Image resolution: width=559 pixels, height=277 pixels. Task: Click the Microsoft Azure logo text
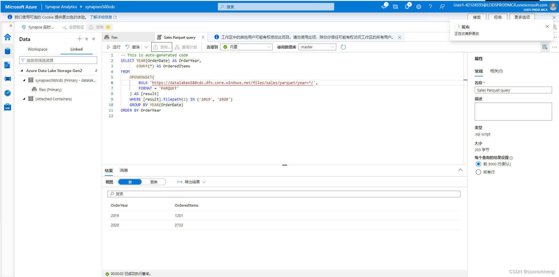[21, 7]
